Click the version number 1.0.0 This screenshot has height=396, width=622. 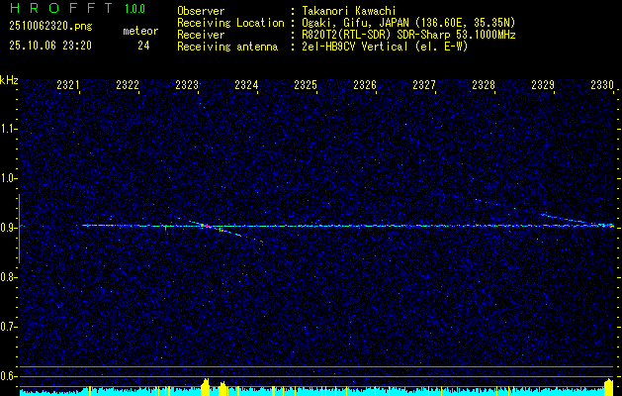pyautogui.click(x=134, y=9)
